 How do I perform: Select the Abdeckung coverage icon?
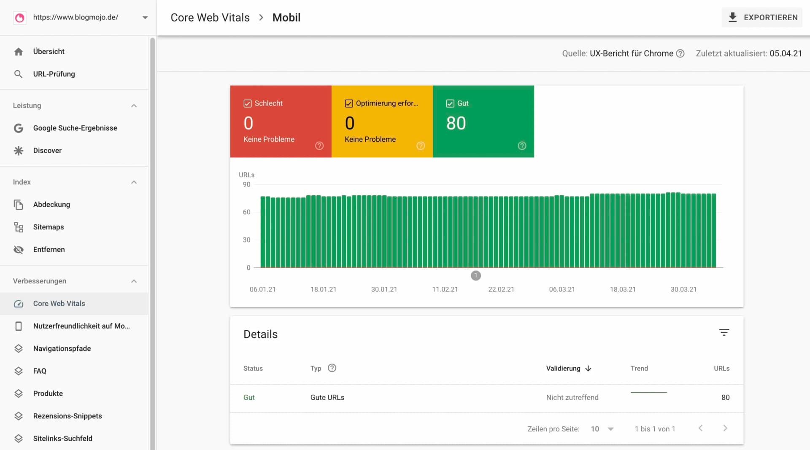click(x=19, y=205)
